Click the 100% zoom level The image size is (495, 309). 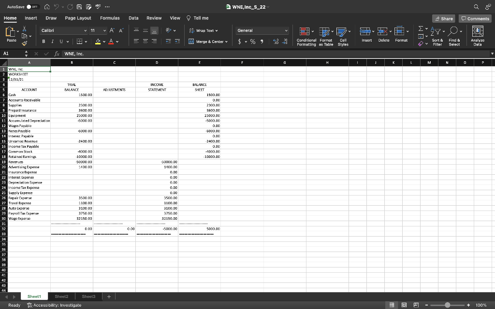481,305
